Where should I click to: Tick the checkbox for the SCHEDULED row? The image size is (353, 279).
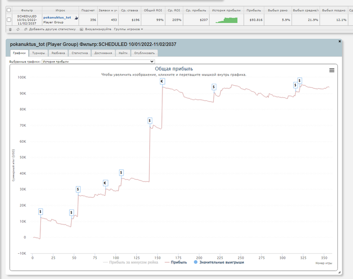coord(9,20)
